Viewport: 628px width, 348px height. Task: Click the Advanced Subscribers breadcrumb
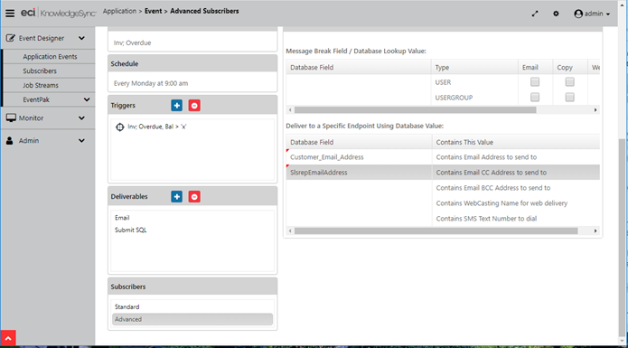tap(204, 11)
